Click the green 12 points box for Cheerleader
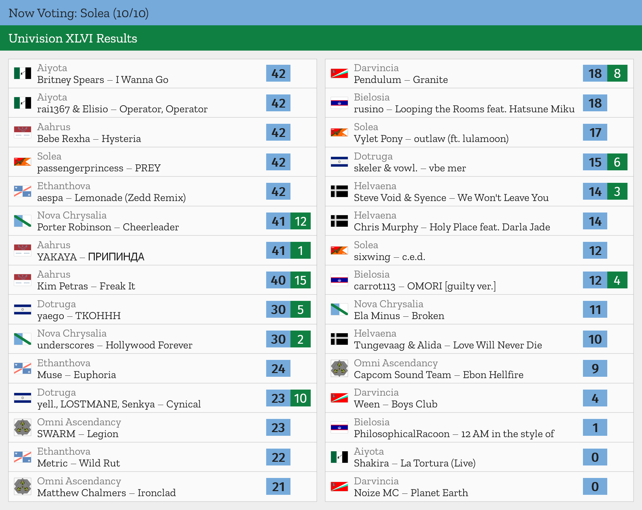This screenshot has height=510, width=642. pyautogui.click(x=301, y=221)
